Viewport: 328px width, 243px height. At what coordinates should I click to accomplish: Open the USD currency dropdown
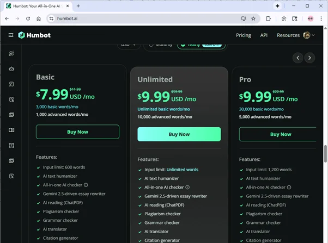point(129,45)
